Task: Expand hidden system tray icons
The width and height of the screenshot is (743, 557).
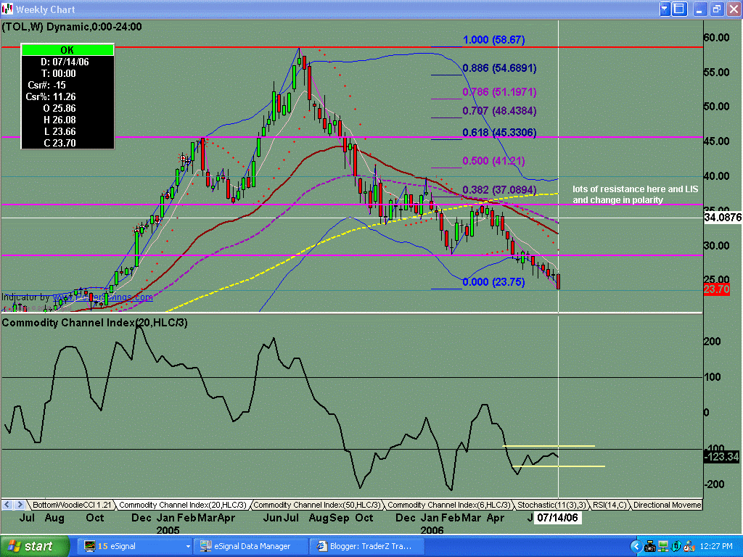Action: (x=636, y=547)
